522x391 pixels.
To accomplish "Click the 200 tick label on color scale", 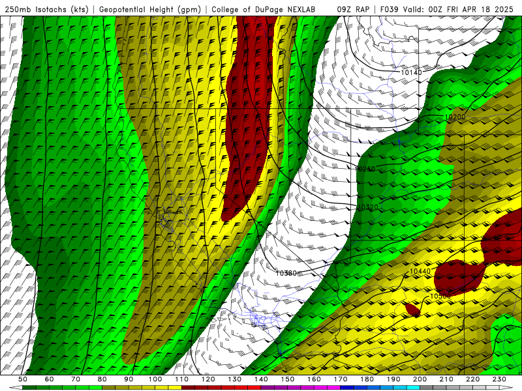I will coord(420,379).
